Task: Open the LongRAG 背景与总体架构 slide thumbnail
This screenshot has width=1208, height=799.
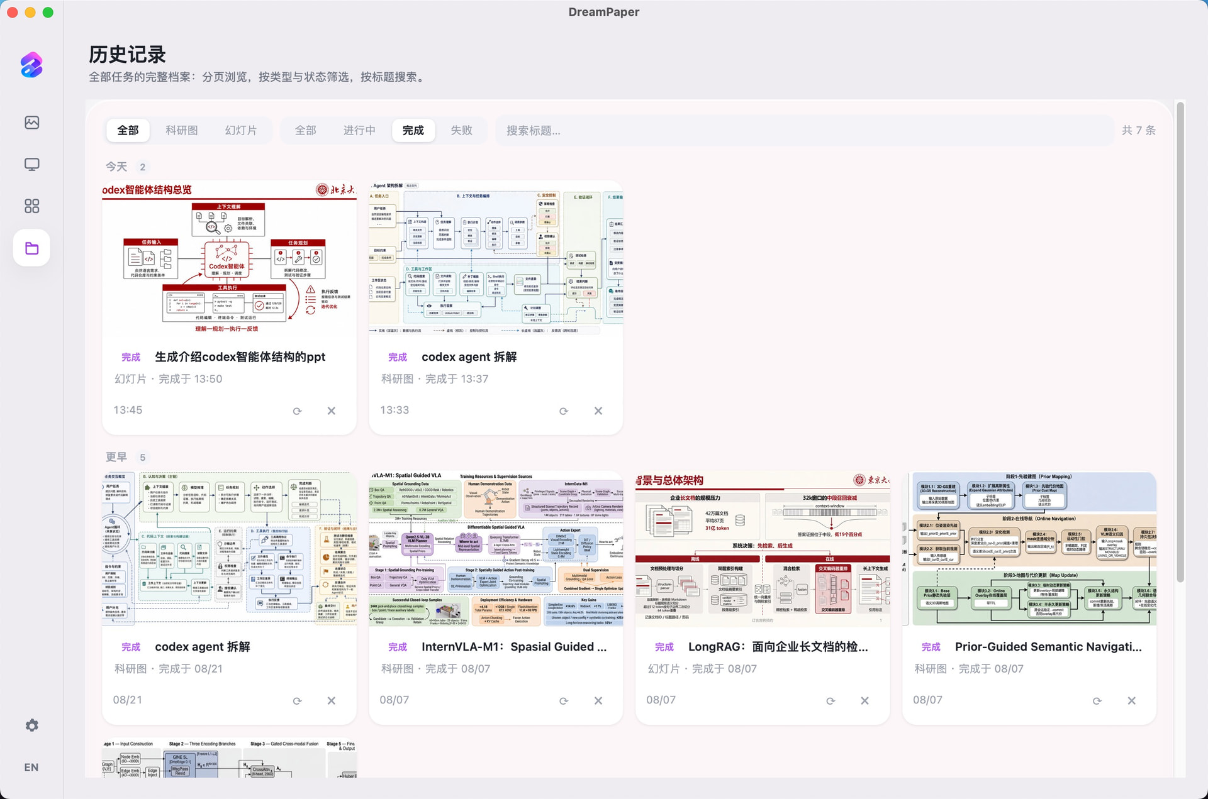Action: point(763,548)
